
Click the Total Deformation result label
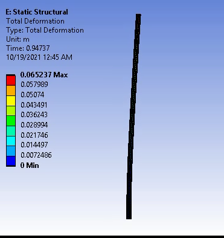35,21
